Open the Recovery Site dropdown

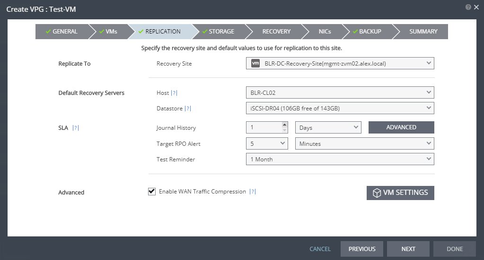340,63
